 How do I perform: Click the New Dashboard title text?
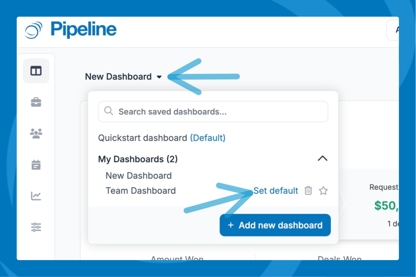[x=118, y=77]
